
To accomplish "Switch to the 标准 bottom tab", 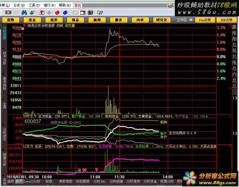I will 49,181.
